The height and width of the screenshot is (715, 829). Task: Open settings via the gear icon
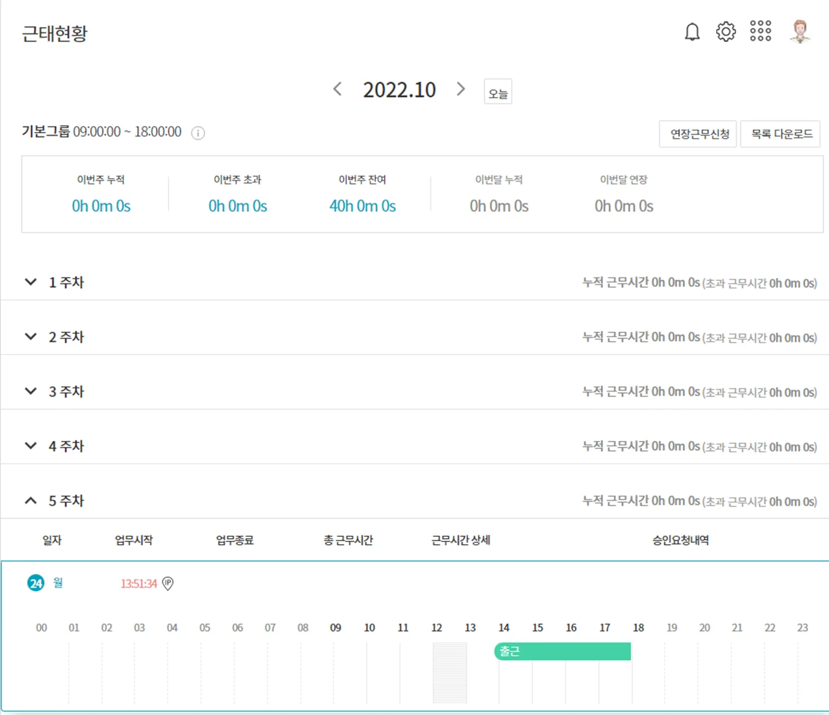[726, 32]
